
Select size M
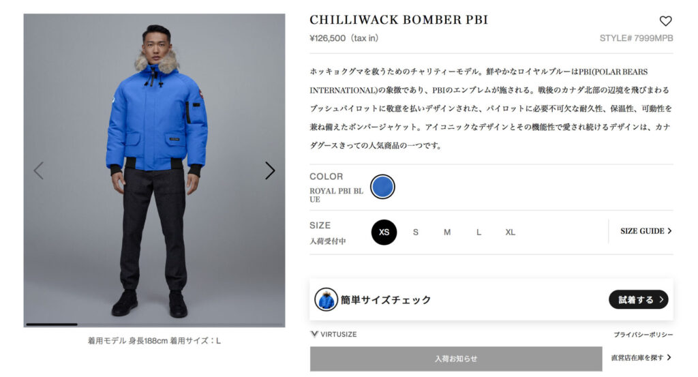[447, 232]
